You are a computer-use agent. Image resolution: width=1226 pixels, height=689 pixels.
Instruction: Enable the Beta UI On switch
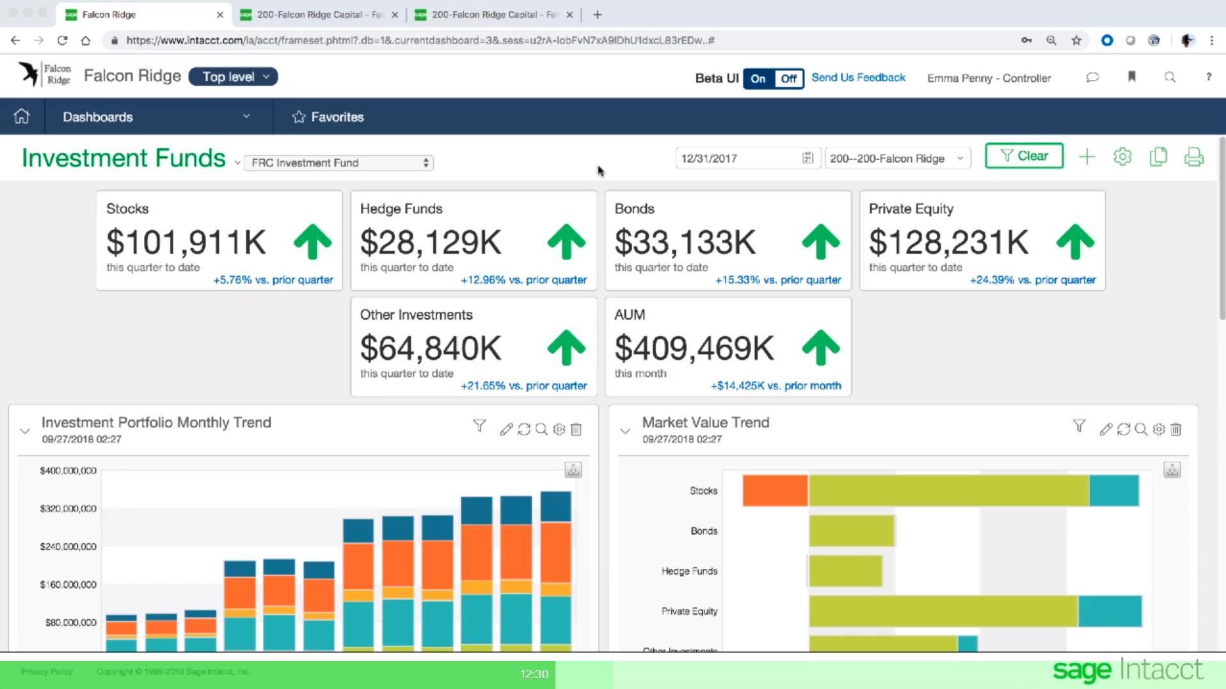(758, 78)
